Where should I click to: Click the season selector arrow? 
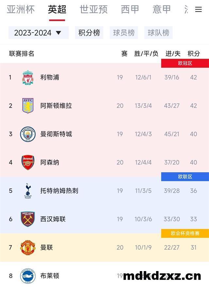pos(58,33)
